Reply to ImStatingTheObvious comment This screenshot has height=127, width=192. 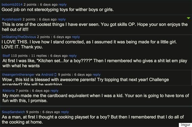[x=76, y=37]
